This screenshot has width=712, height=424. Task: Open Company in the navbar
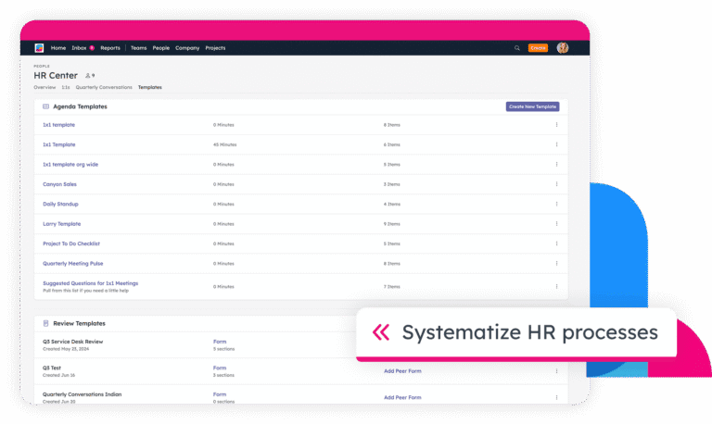point(187,47)
